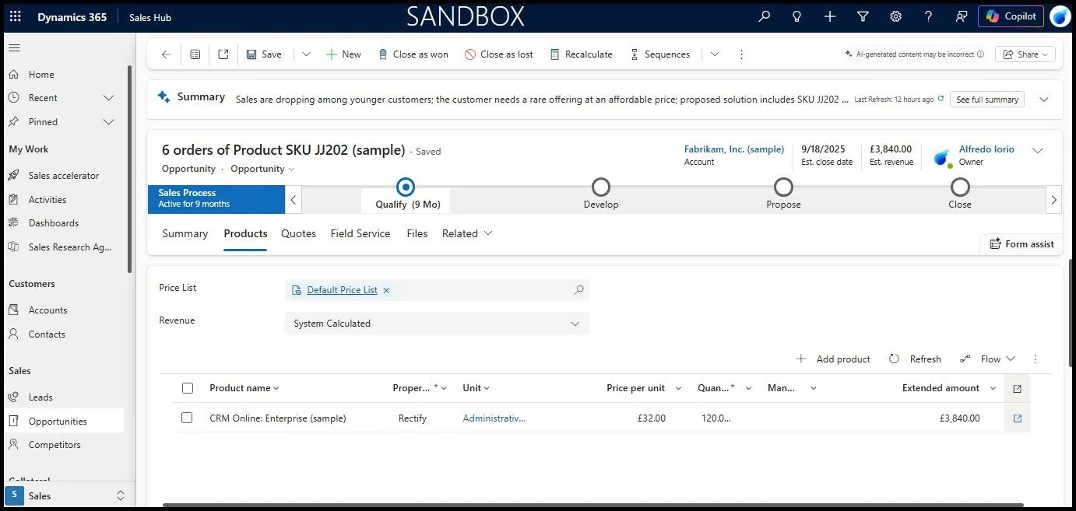Open the command bar overflow ellipsis
This screenshot has width=1076, height=511.
pyautogui.click(x=741, y=54)
